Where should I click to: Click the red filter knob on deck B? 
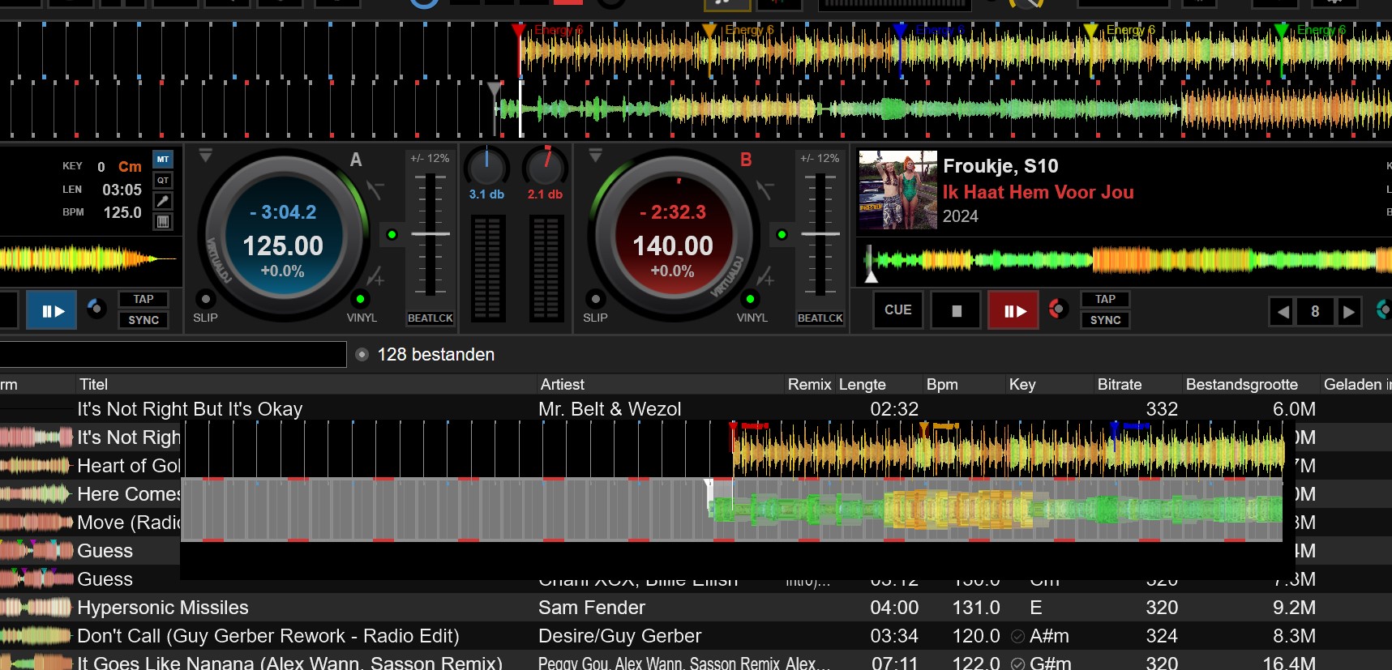click(x=1058, y=309)
